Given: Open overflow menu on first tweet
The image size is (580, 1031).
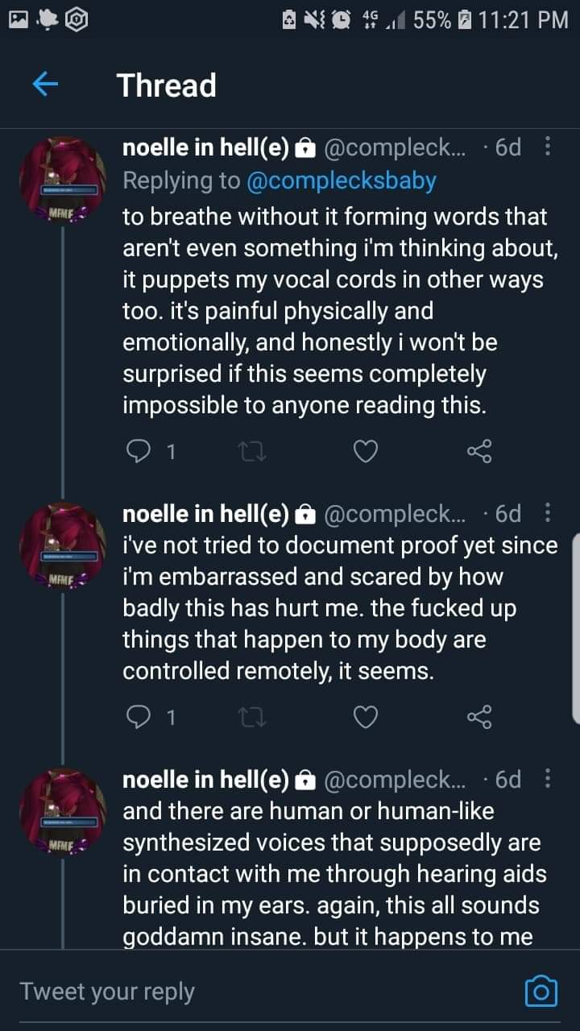Looking at the screenshot, I should [549, 147].
